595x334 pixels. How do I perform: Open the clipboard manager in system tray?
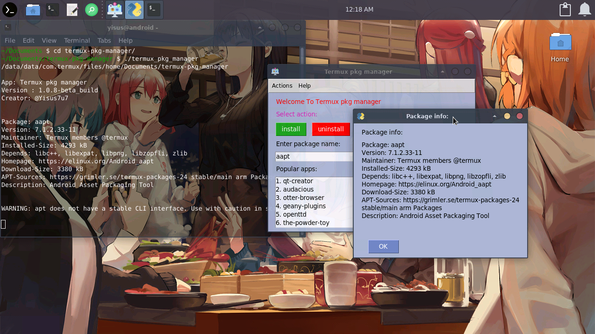point(565,9)
